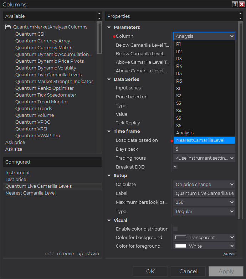
Task: Choose R6 from the column list
Action: [205, 81]
